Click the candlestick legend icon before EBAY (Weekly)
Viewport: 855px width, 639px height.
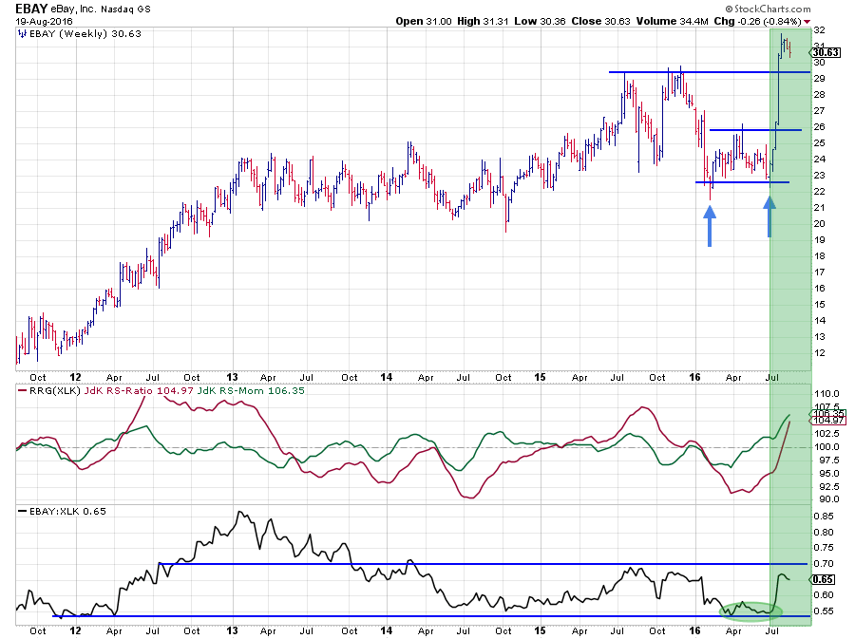point(22,33)
